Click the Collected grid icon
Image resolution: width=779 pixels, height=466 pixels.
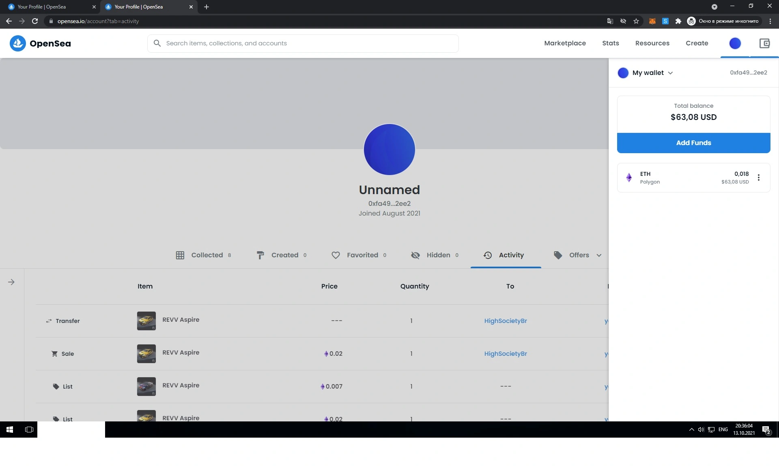(180, 255)
